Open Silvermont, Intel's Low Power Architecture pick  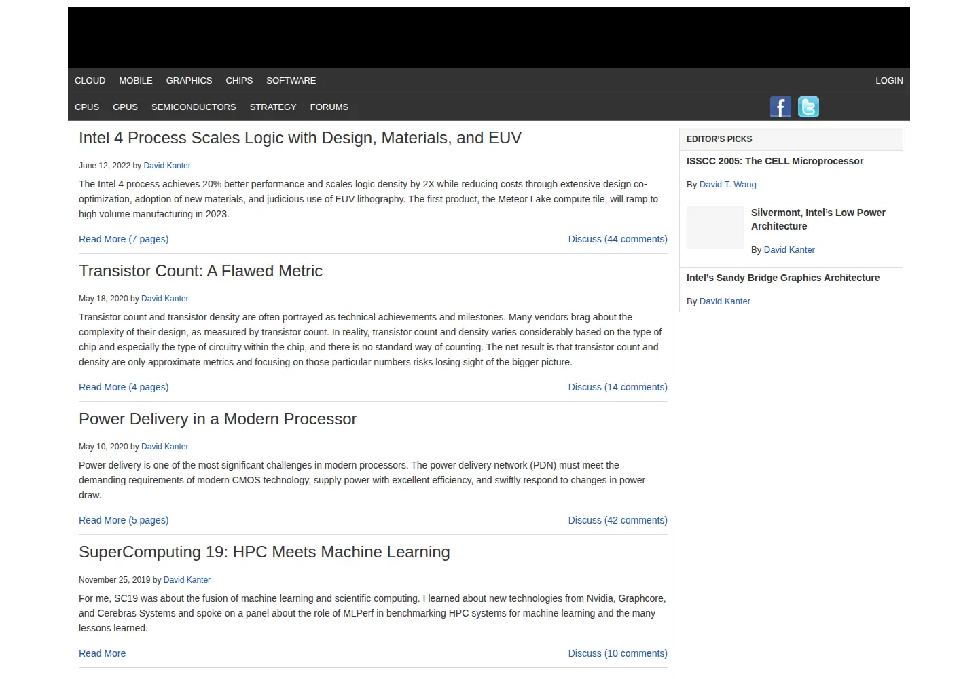tap(818, 219)
